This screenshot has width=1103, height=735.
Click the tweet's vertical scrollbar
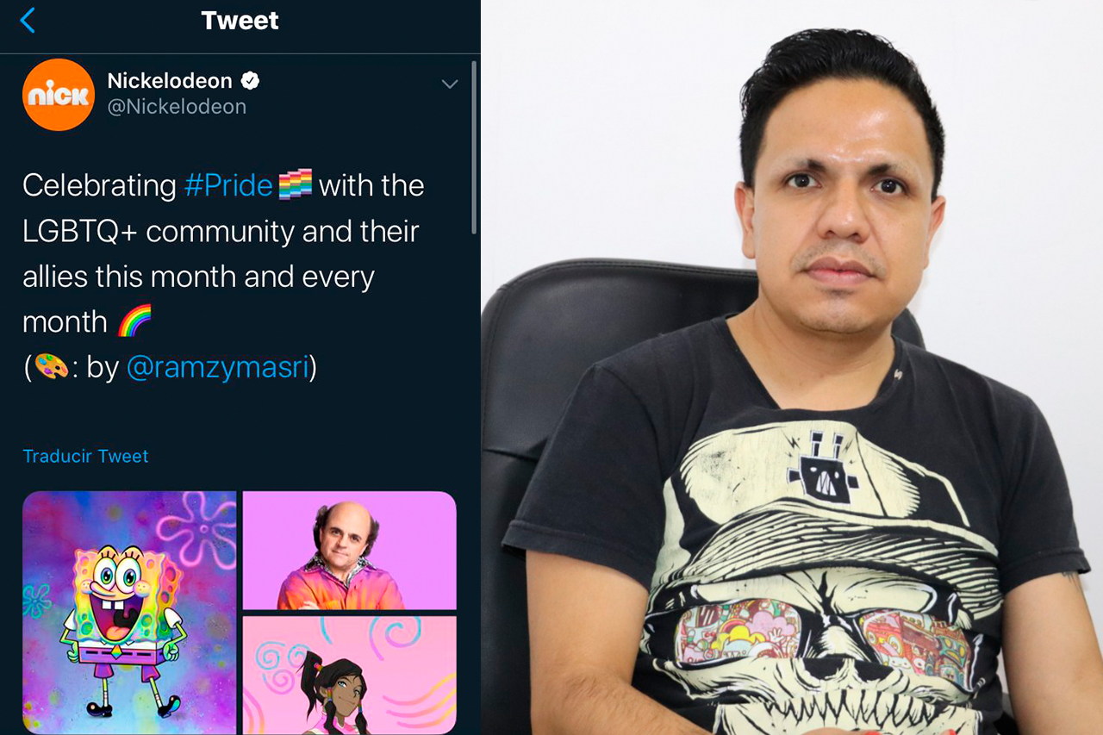tap(473, 146)
